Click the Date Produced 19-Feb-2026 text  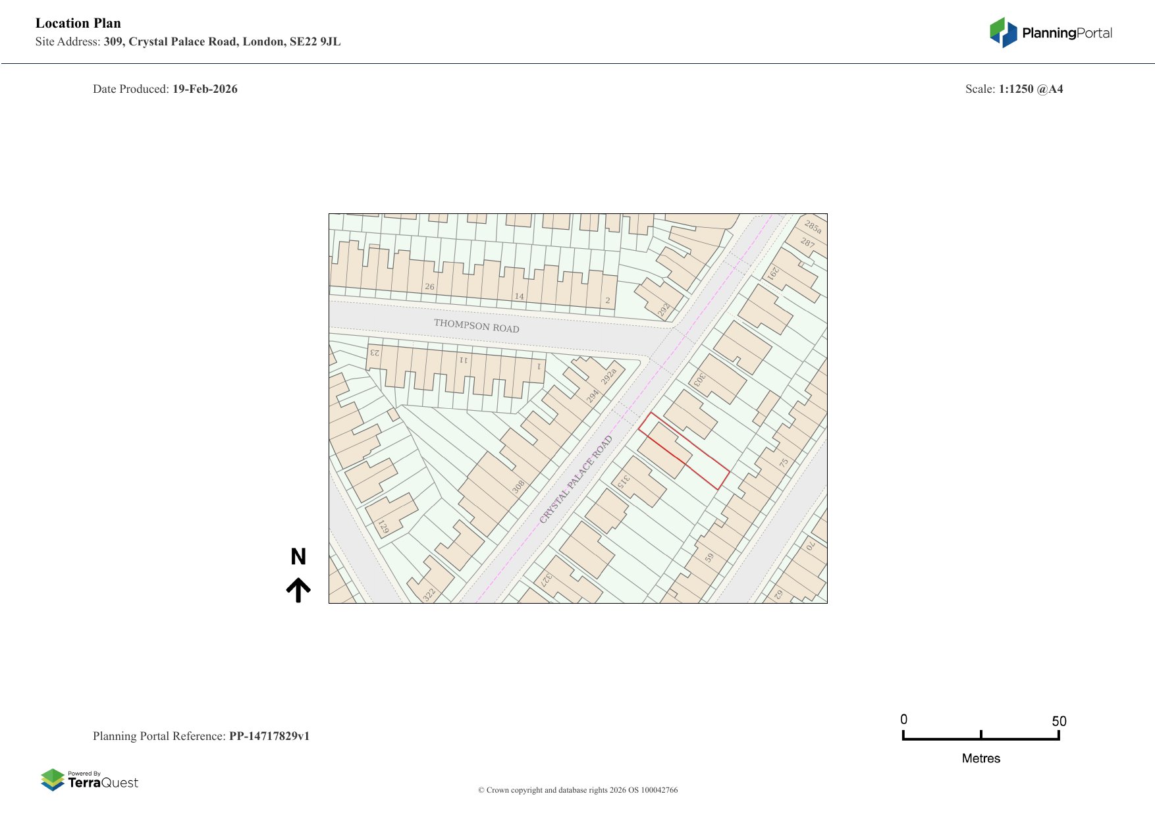[165, 89]
